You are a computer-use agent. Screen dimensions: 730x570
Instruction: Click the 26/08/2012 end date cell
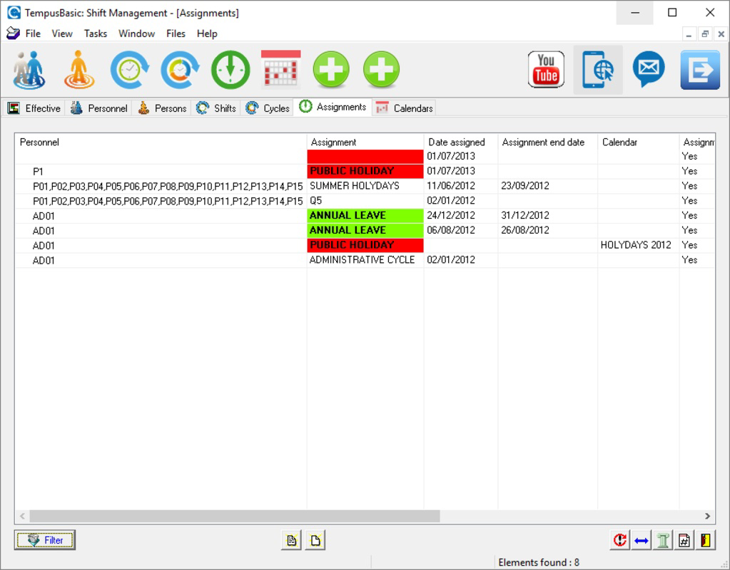548,231
